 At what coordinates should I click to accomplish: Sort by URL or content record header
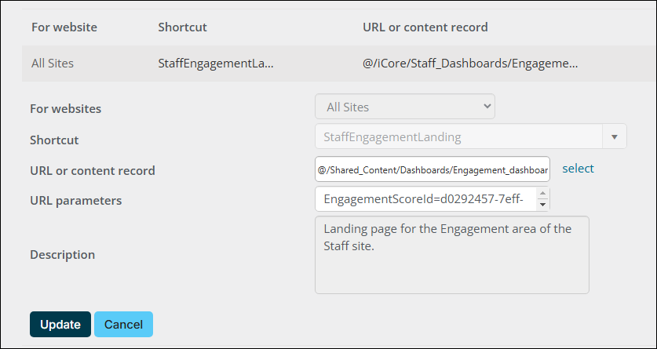[425, 27]
